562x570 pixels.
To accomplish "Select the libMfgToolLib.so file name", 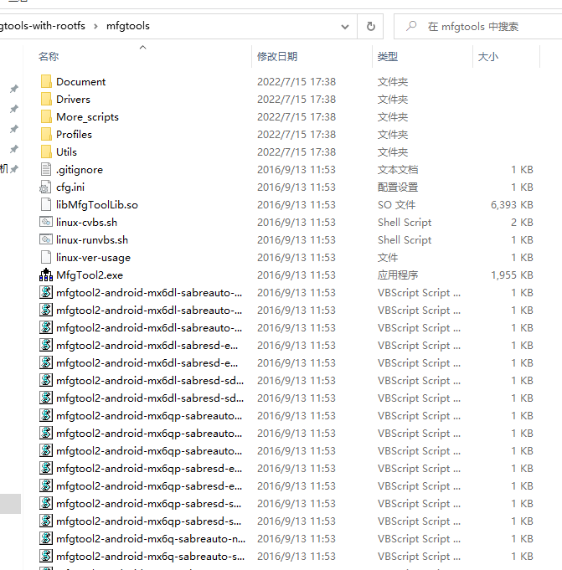I will point(97,205).
